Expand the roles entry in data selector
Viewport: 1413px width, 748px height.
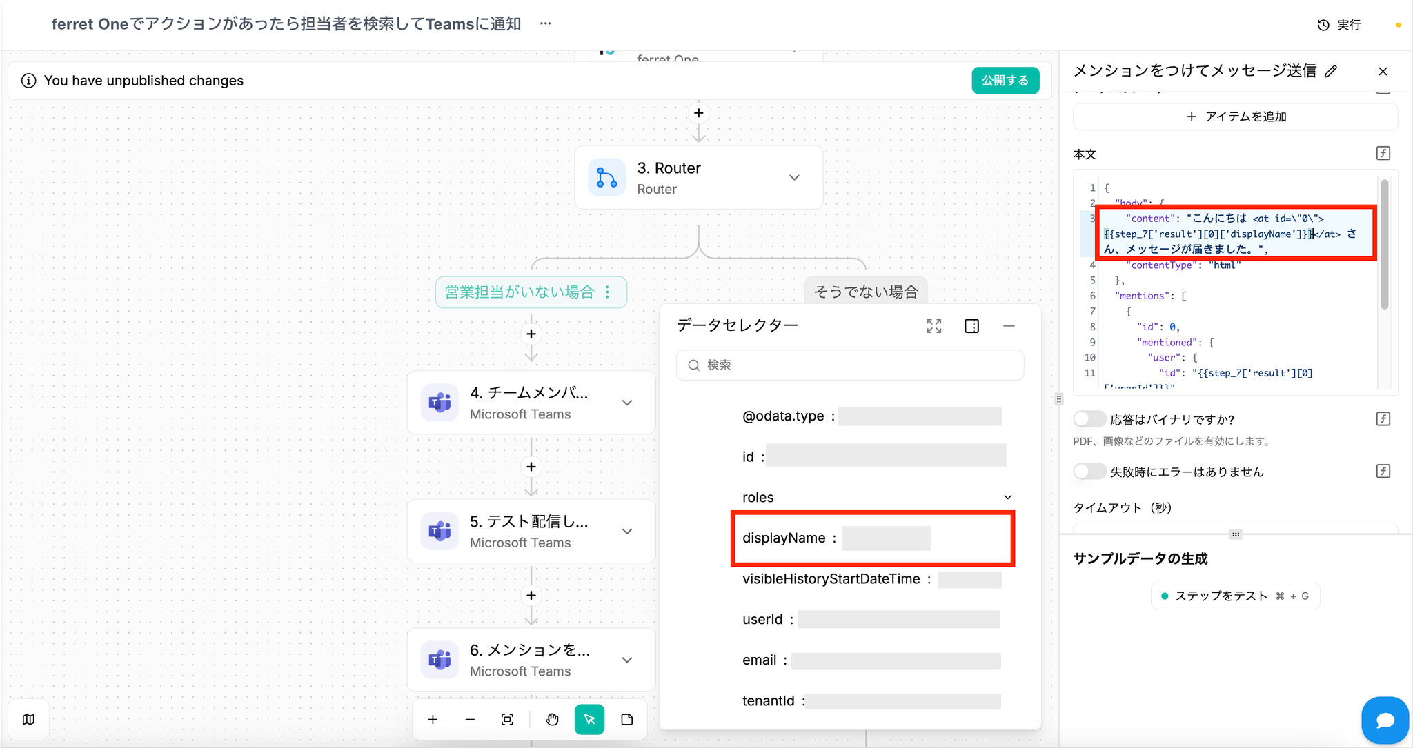pyautogui.click(x=1007, y=497)
